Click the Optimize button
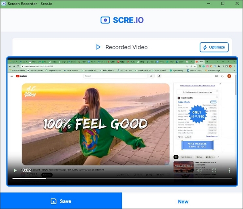This screenshot has height=209, width=243. 214,47
